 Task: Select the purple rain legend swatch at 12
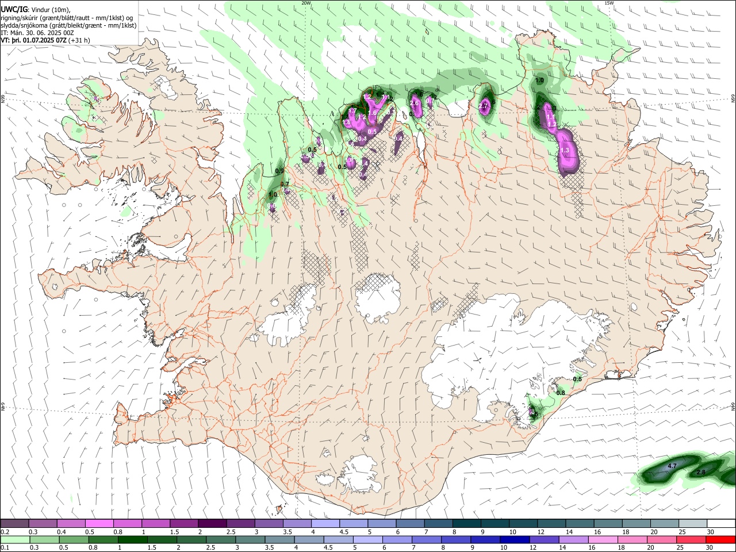[x=543, y=539]
